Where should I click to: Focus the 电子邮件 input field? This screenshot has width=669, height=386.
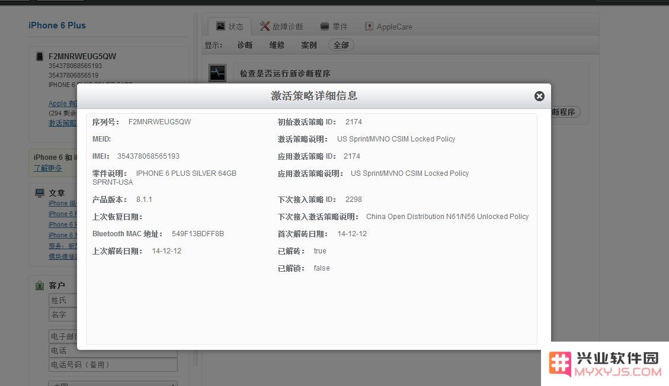coord(63,336)
